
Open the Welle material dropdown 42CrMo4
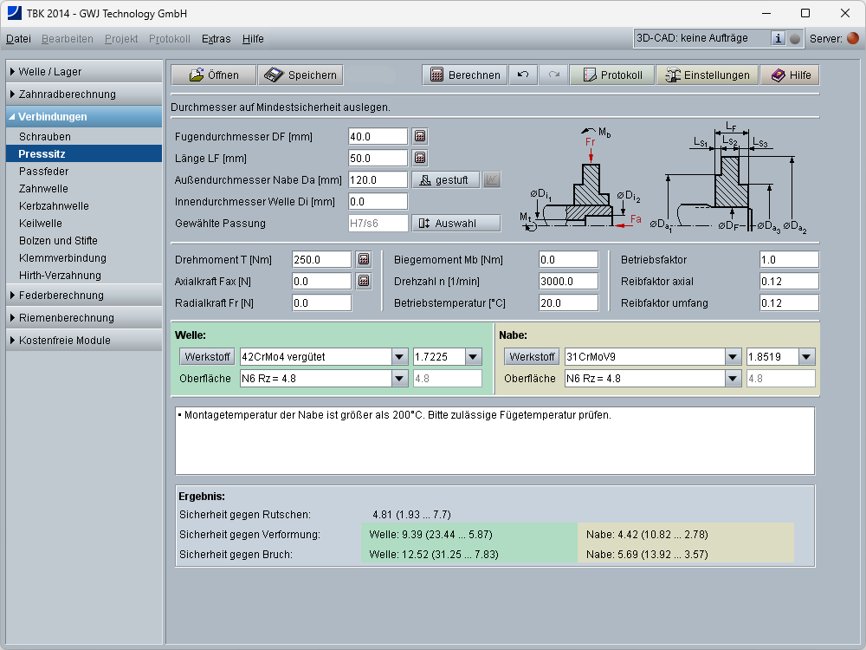(x=399, y=357)
